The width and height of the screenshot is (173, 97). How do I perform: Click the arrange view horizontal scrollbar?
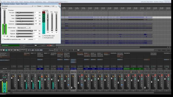click(x=99, y=47)
